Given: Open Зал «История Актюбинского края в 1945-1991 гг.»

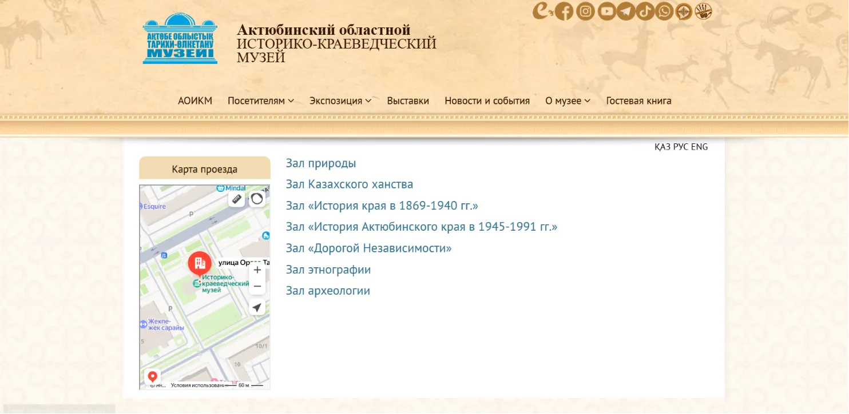Looking at the screenshot, I should pos(422,227).
